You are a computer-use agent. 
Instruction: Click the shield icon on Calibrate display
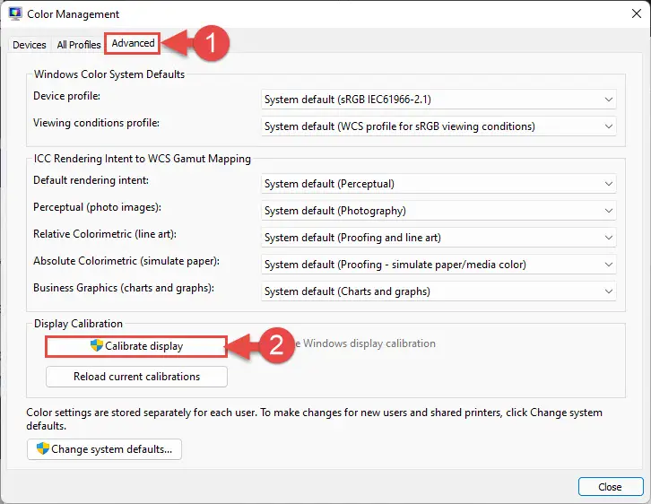(x=96, y=345)
